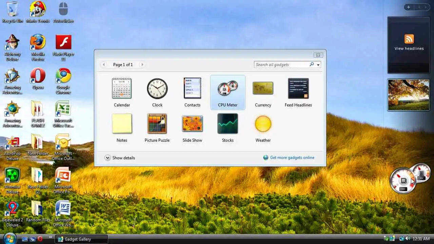Expand Show details chevron
The image size is (434, 244).
[x=107, y=158]
